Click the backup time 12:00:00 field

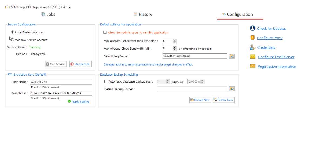point(194,81)
